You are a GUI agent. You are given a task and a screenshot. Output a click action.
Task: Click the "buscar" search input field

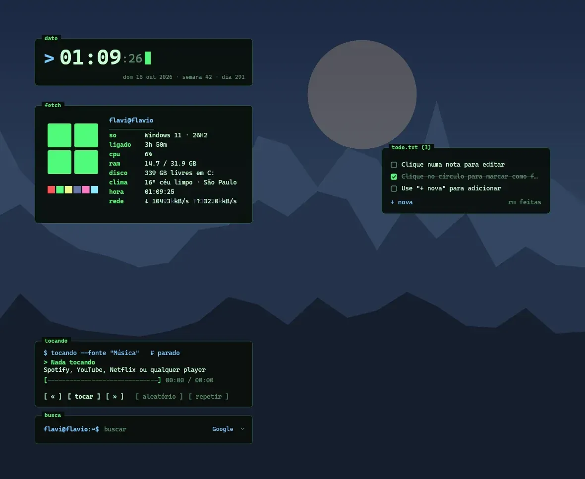pyautogui.click(x=155, y=429)
